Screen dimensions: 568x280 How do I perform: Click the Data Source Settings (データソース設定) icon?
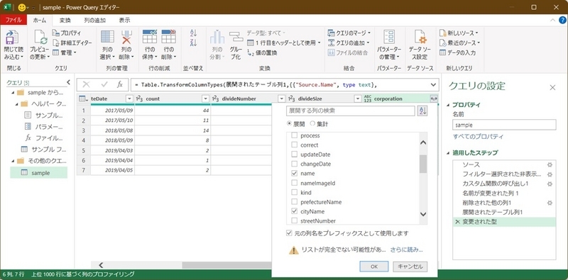(x=420, y=37)
